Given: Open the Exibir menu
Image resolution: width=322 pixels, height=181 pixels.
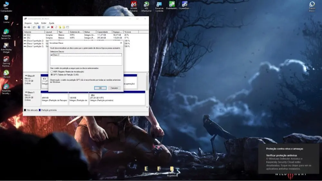Looking at the screenshot, I should tap(44, 23).
